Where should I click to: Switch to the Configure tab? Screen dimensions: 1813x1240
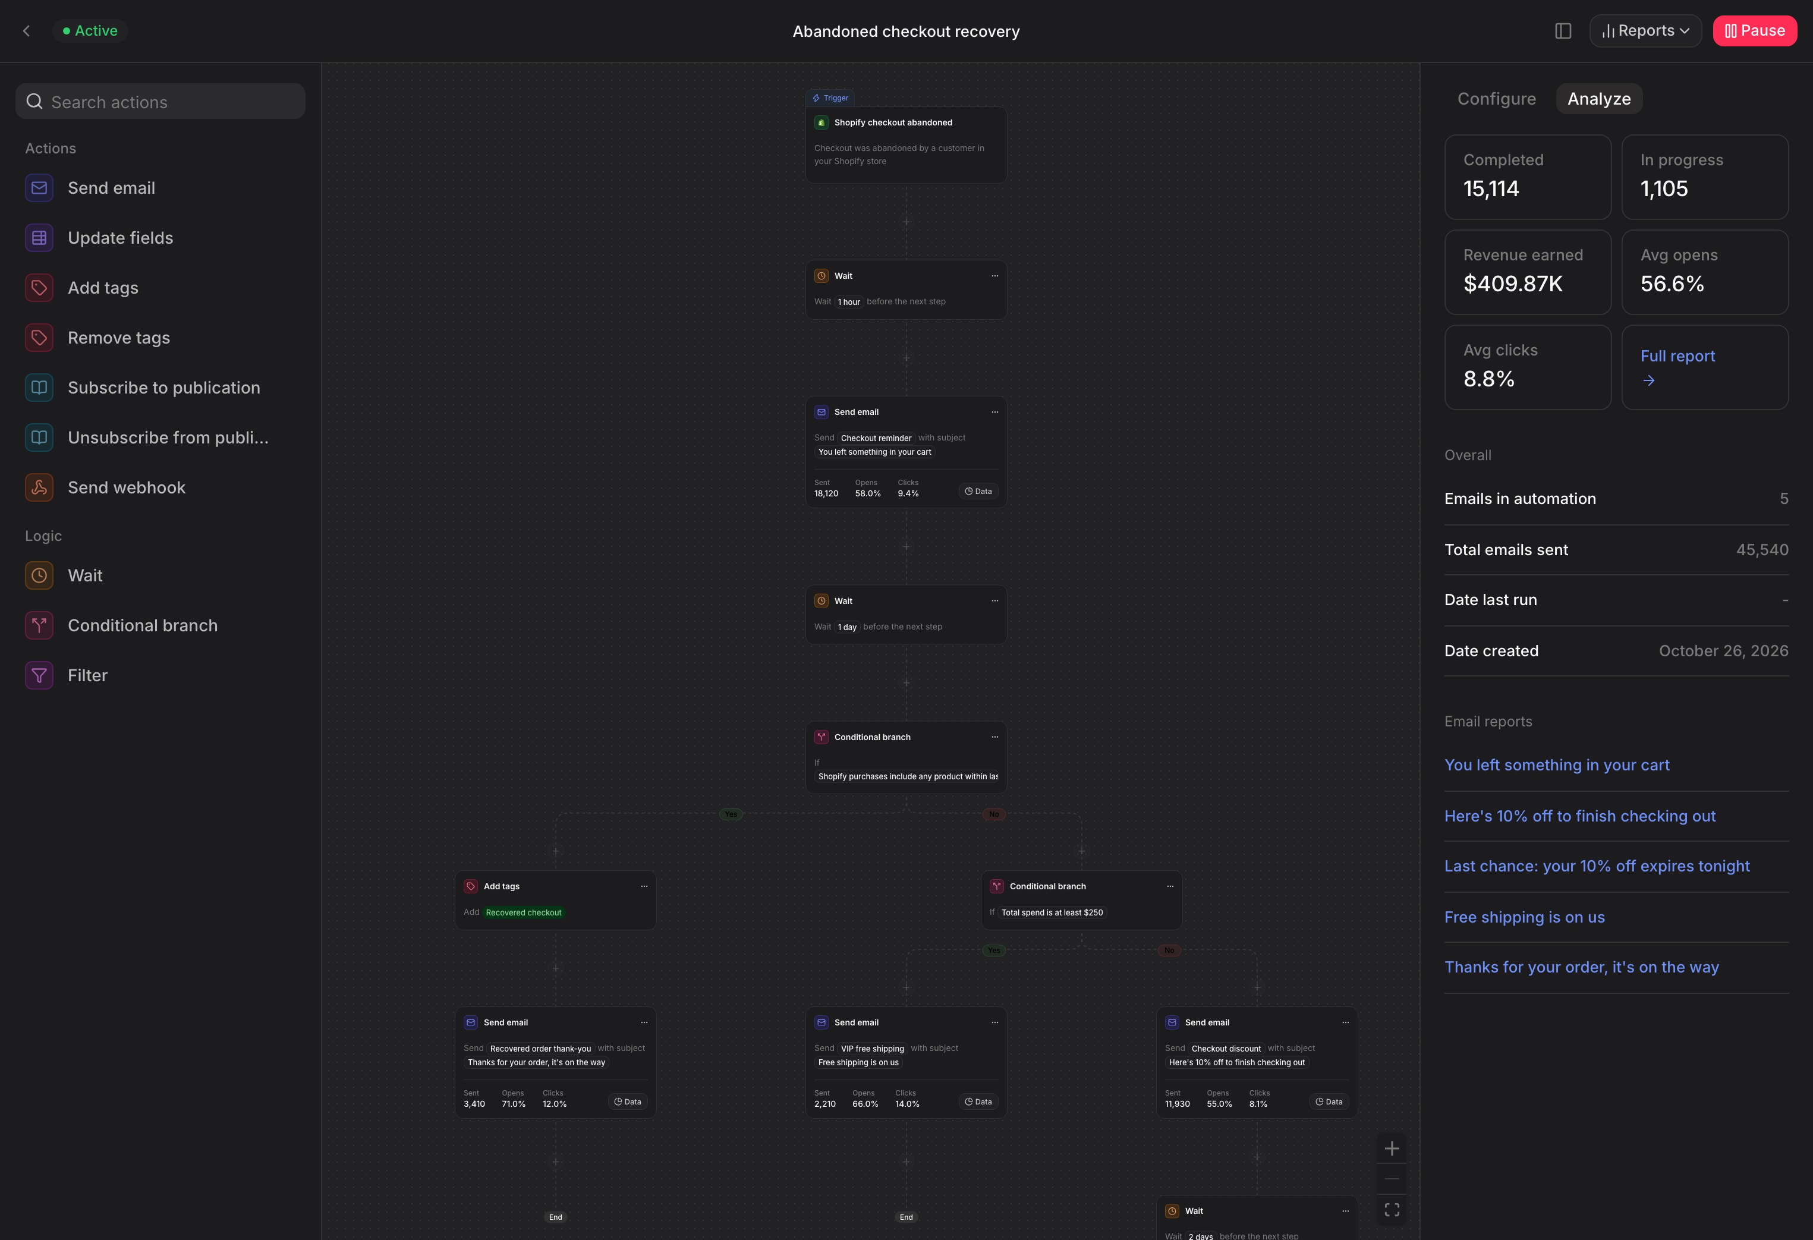[x=1496, y=99]
